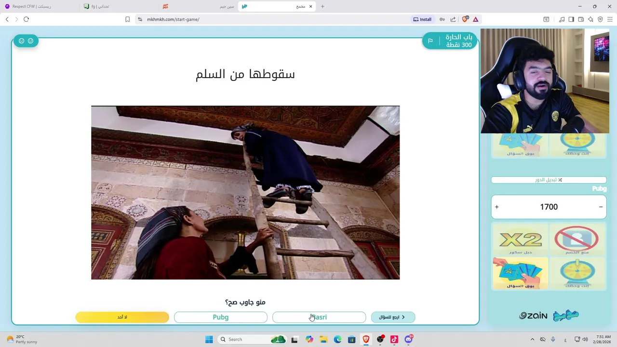Viewport: 617px width, 347px height.
Task: Open the Brave Shields lion icon
Action: tap(465, 19)
